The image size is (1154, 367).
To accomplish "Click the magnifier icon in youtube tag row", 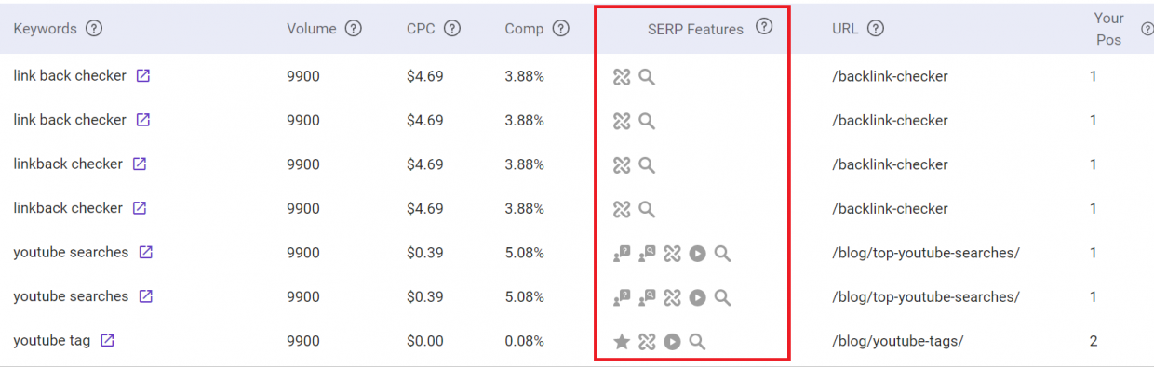I will pos(697,342).
